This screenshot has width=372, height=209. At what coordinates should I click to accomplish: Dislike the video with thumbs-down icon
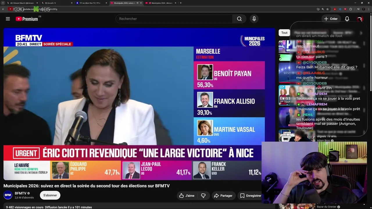[x=203, y=196]
